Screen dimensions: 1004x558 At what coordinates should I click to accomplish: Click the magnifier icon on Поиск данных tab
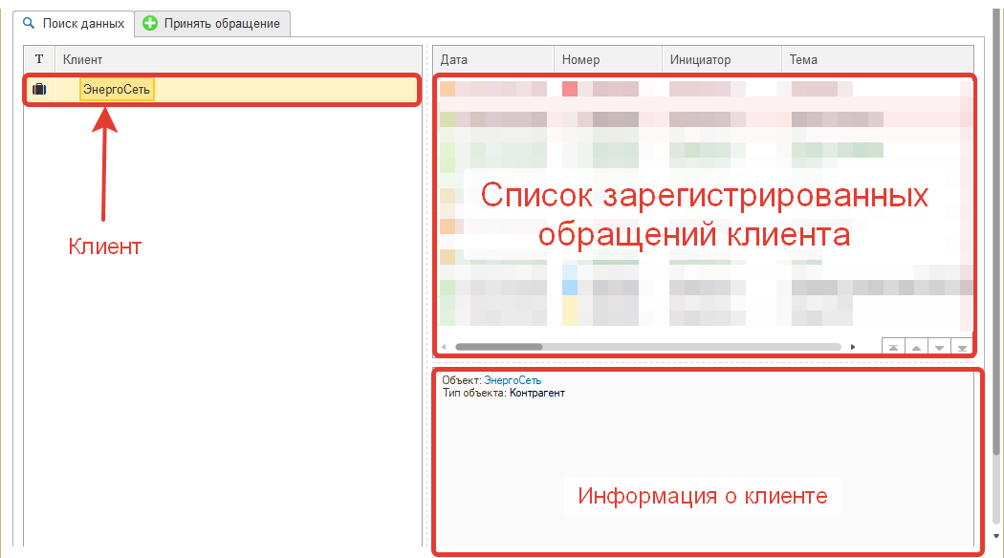click(x=31, y=24)
